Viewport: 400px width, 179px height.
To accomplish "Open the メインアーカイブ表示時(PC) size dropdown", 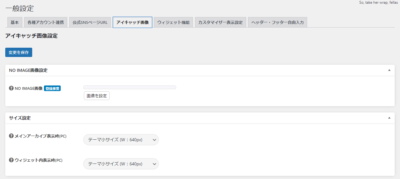I will pos(121,140).
